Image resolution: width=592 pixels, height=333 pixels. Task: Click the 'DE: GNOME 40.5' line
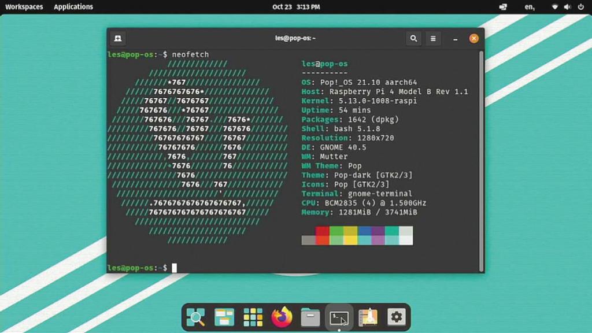[334, 147]
